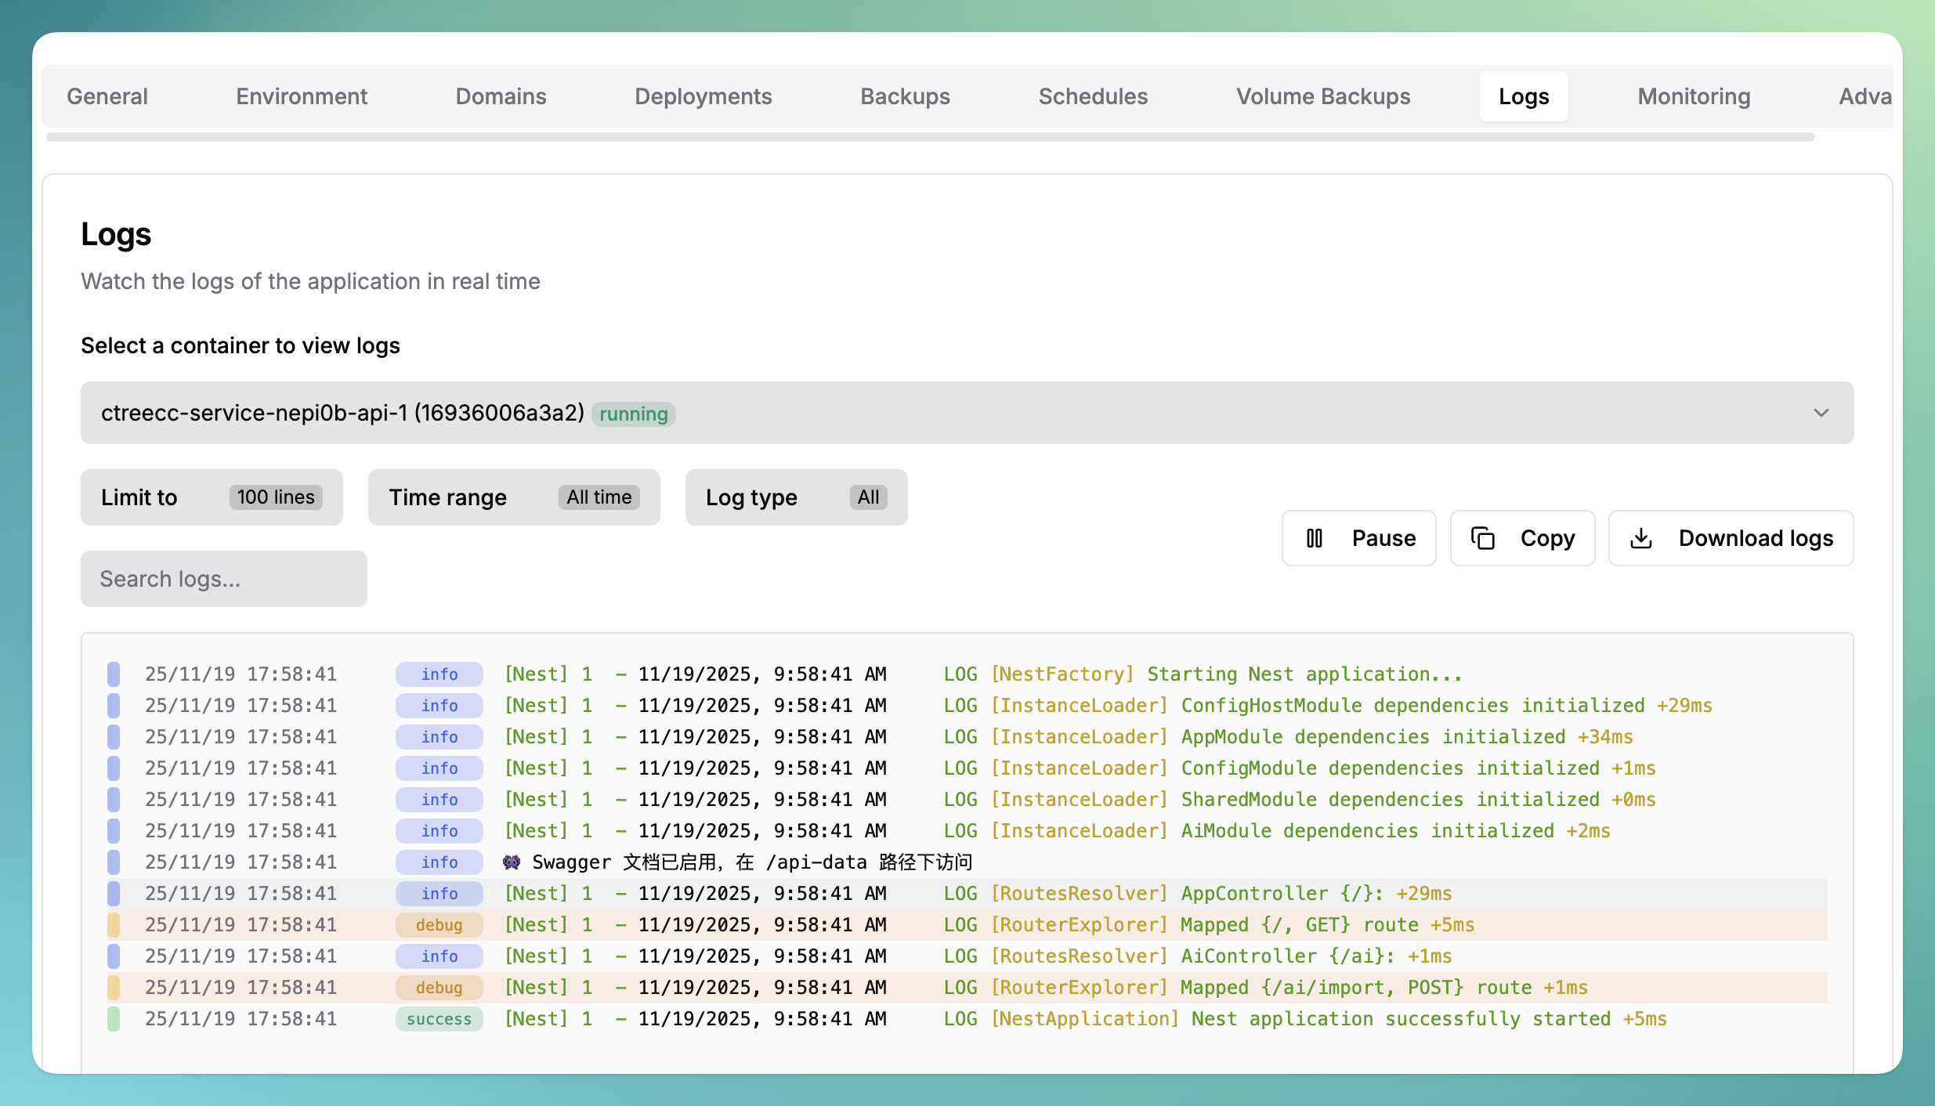1935x1106 pixels.
Task: Open the Limit to 100 lines dropdown
Action: (212, 497)
